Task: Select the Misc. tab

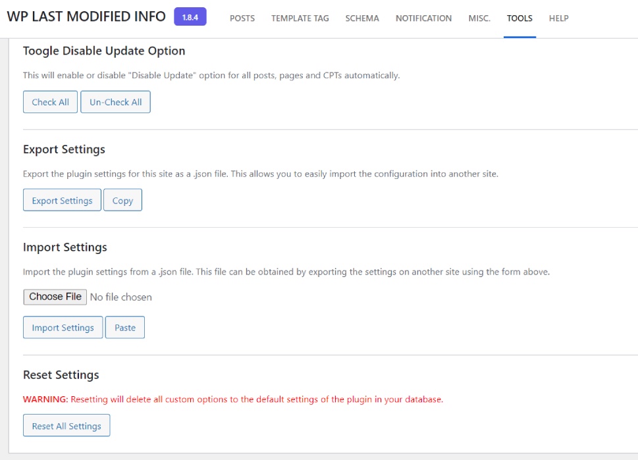Action: 479,18
